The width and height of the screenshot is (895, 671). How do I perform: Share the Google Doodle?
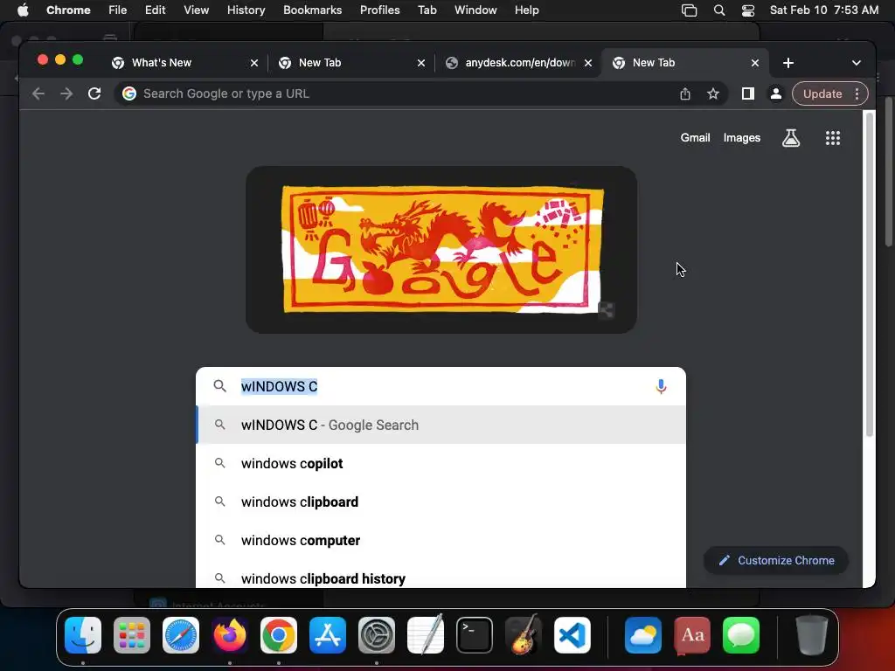(x=607, y=310)
